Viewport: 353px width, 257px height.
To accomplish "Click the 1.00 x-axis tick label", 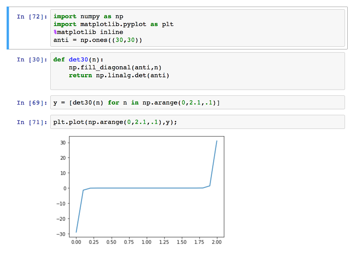I will tap(146, 242).
